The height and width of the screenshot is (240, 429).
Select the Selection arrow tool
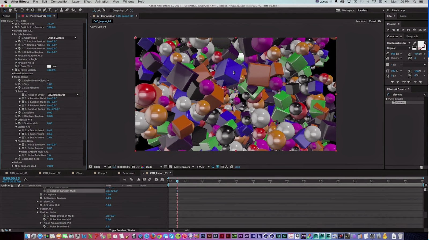click(5, 10)
